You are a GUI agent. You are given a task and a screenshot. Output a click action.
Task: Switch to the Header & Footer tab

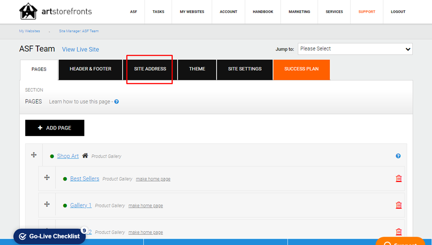(91, 69)
